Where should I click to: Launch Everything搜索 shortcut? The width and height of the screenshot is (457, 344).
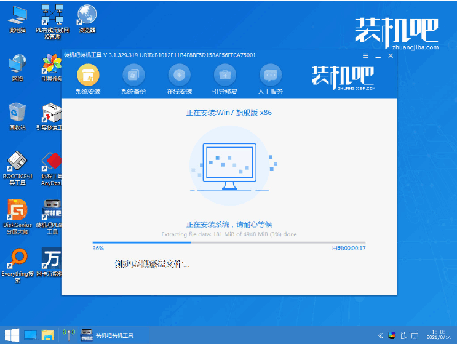(17, 266)
